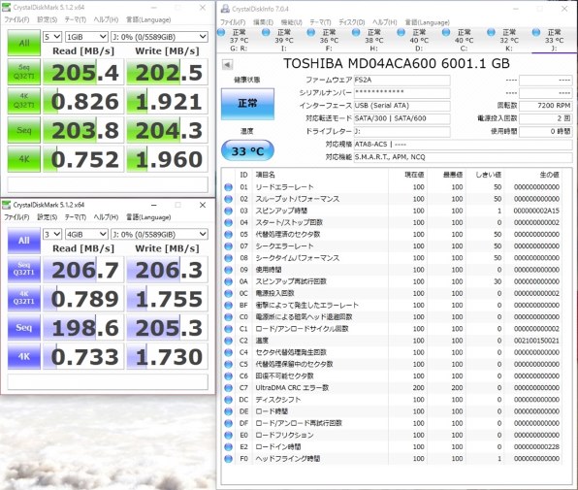This screenshot has width=578, height=490.
Task: Click the previous disk arrow button in CrystalDiskInfo
Action: click(x=228, y=64)
